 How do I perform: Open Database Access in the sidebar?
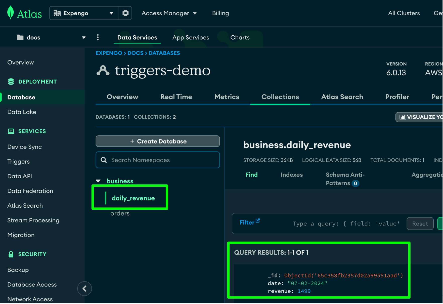(x=32, y=285)
